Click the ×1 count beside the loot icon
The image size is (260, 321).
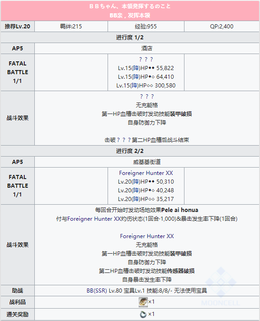pos(152,302)
